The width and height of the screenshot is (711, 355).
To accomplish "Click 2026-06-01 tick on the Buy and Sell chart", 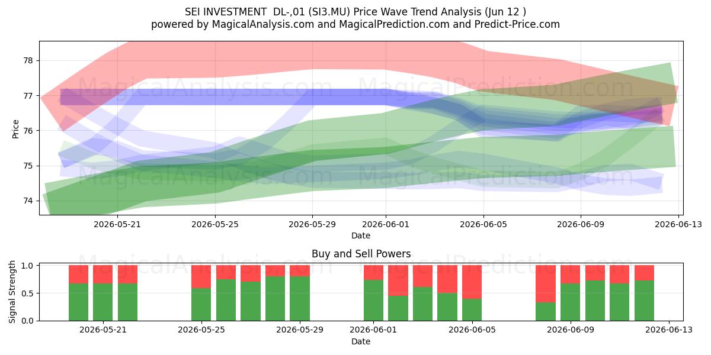I will coord(374,330).
